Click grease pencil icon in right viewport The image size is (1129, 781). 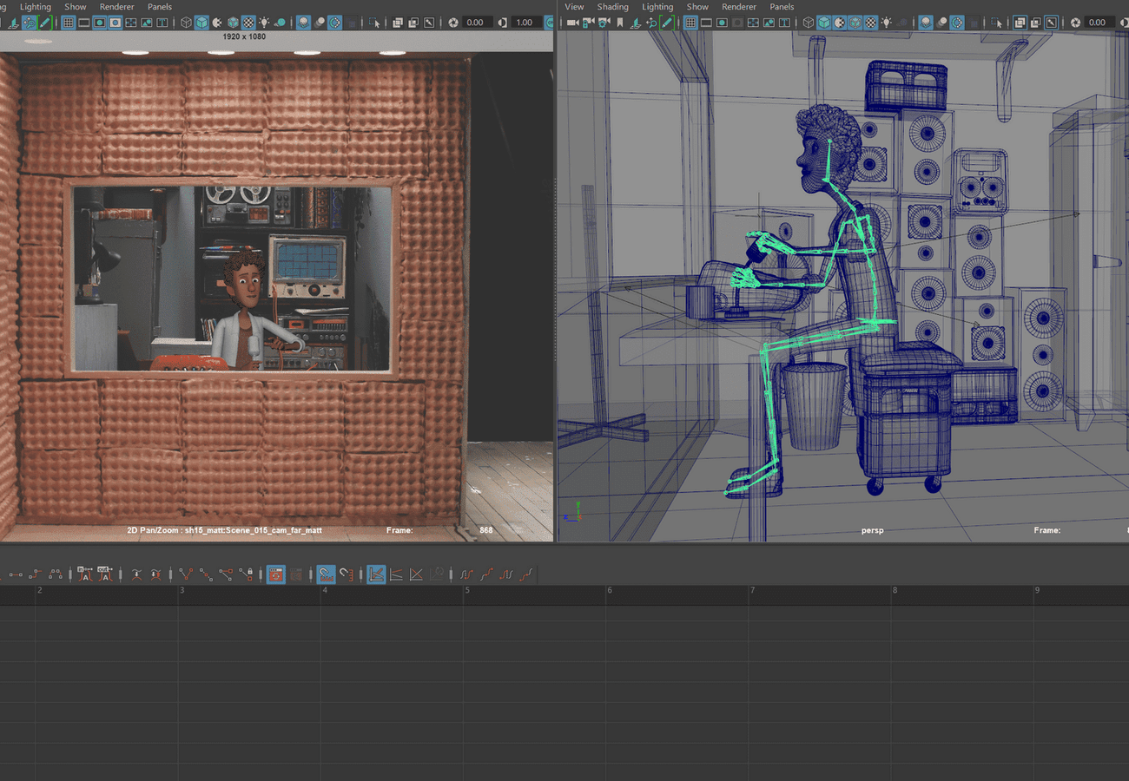(667, 23)
